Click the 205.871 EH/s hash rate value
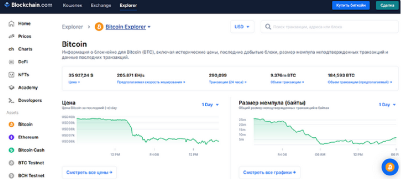 tap(131, 75)
